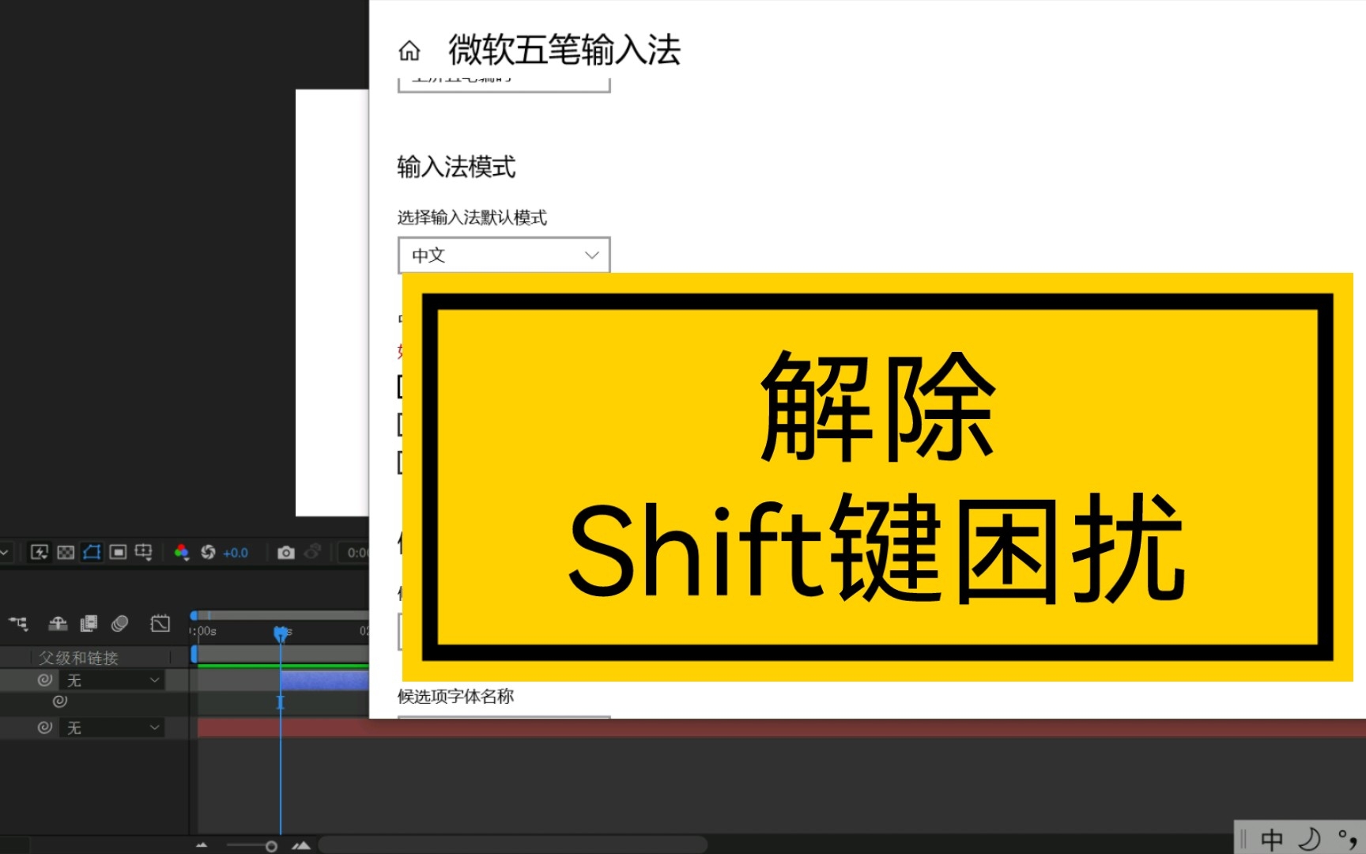Screen dimensions: 1366x854
Task: Click the parent pick whip spiral on first layer
Action: click(x=44, y=680)
